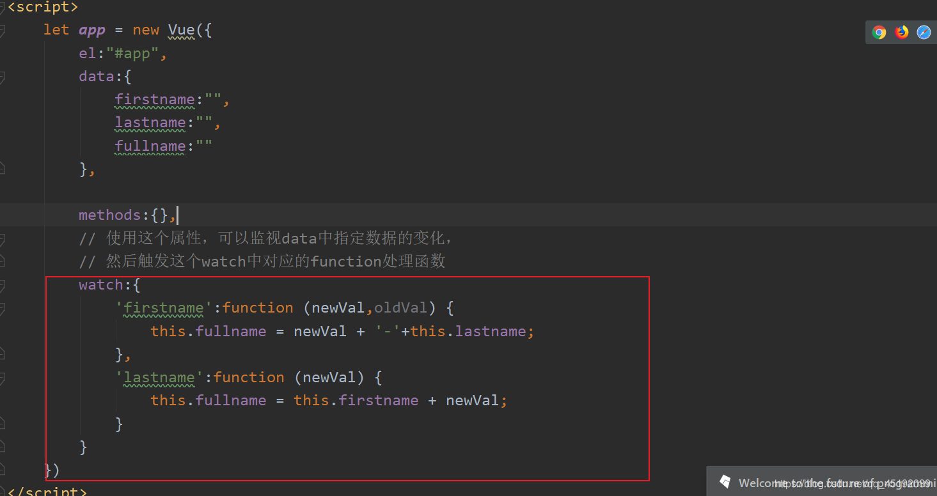
Task: Collapse the comment block fold marker
Action: point(2,238)
